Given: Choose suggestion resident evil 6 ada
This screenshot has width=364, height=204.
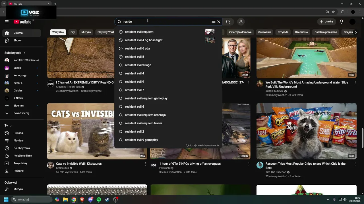Looking at the screenshot, I should coord(168,48).
